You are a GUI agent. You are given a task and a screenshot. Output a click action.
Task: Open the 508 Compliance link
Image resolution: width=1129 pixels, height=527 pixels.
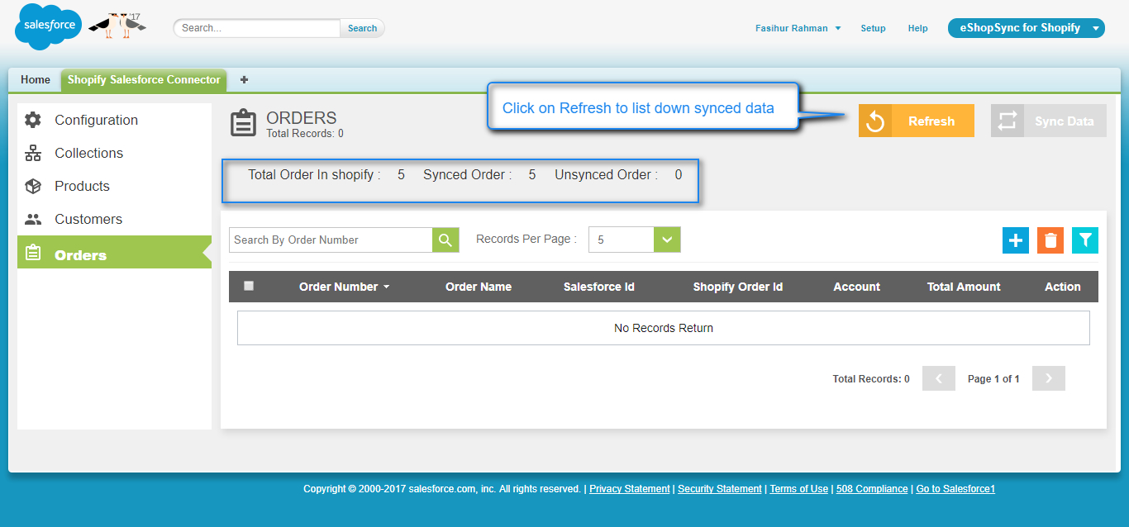click(x=872, y=489)
